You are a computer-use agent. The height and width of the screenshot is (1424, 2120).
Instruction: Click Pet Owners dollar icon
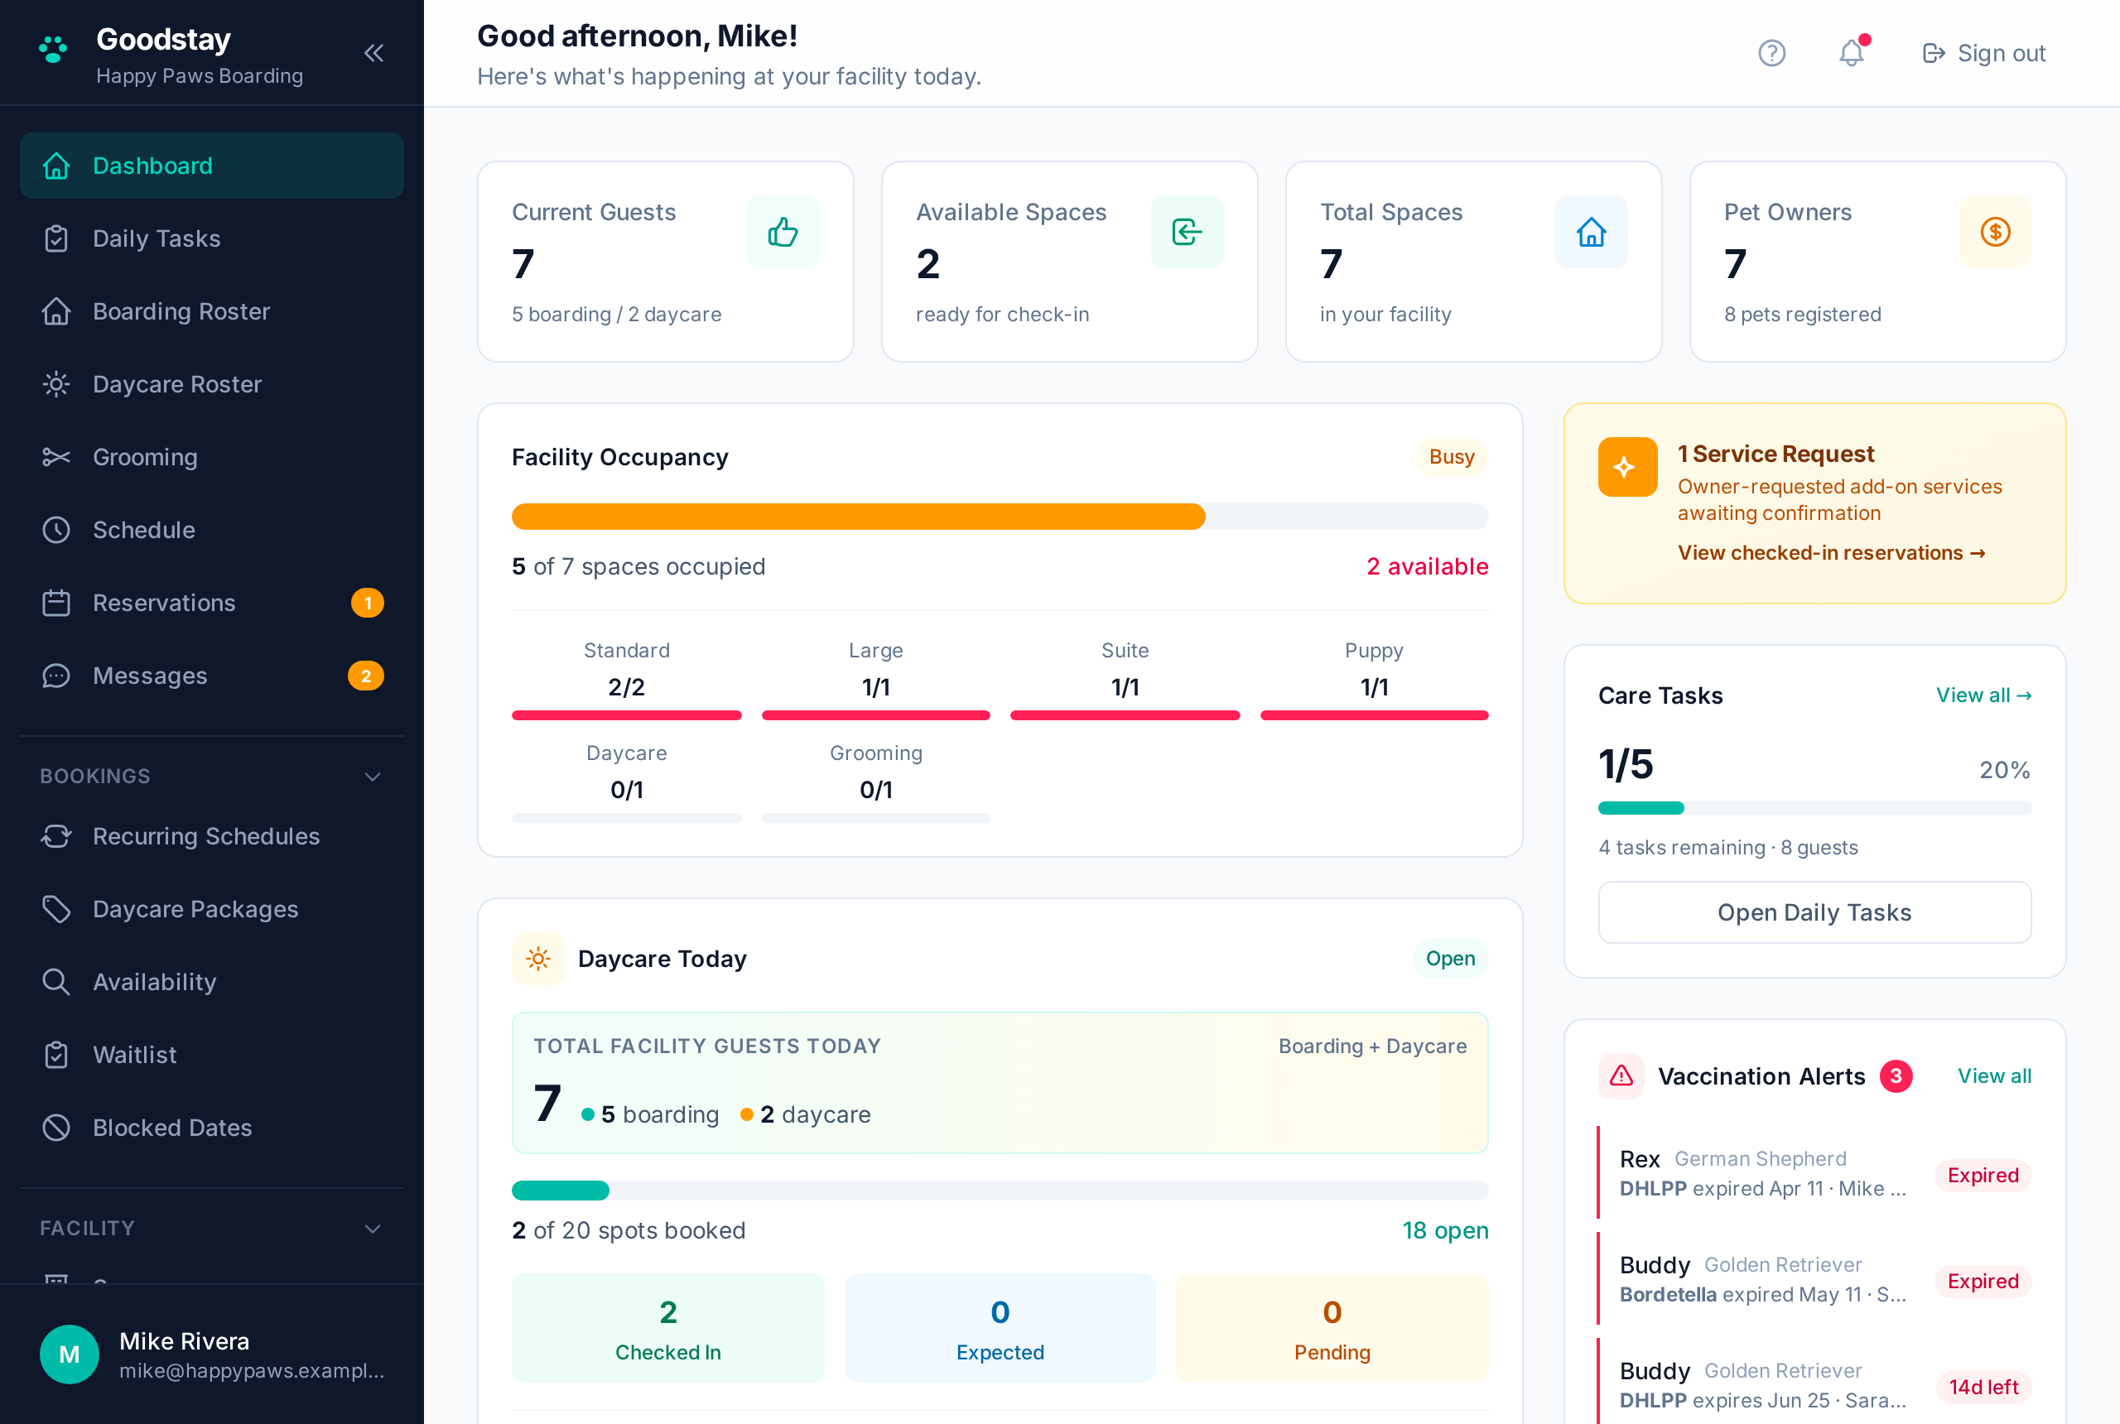point(1996,232)
